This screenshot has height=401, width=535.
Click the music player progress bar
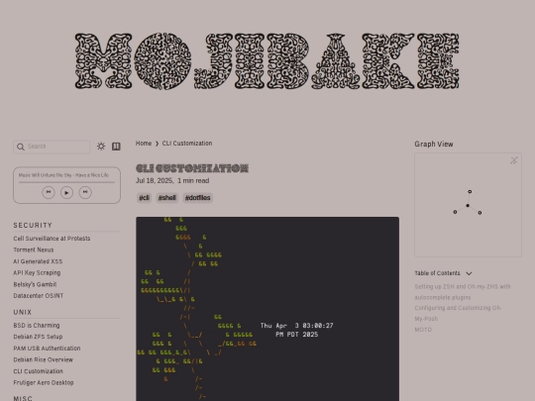(67, 182)
